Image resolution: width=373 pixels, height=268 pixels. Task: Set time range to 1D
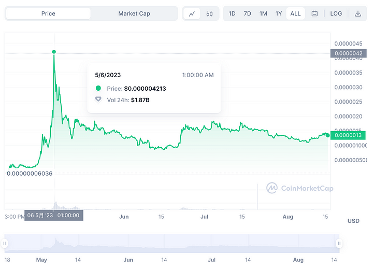[x=232, y=13]
